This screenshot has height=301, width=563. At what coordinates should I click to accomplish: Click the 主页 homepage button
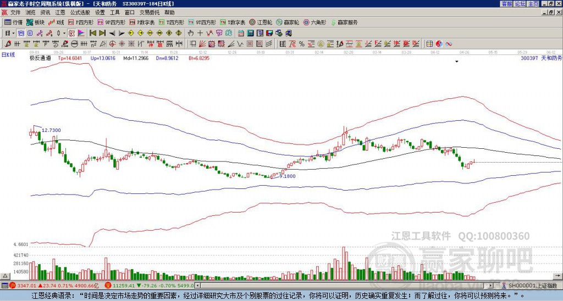533,4
